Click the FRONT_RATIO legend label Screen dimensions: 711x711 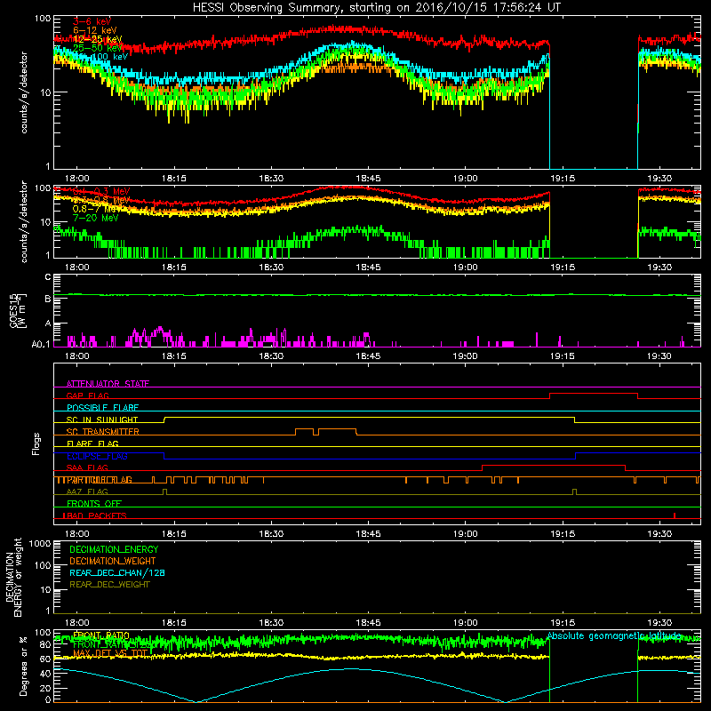[101, 635]
